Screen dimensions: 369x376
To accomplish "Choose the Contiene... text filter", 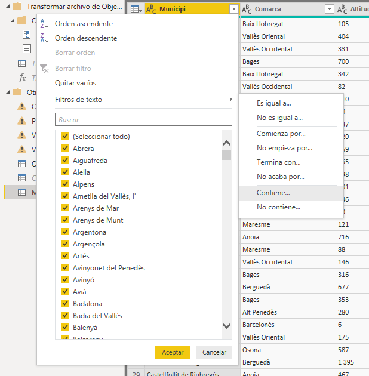I will pos(273,193).
